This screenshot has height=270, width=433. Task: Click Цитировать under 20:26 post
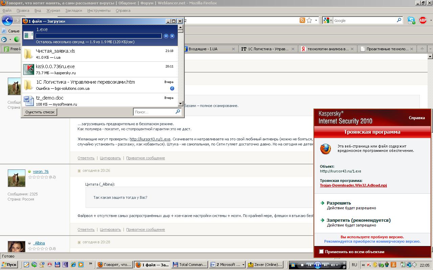(x=110, y=230)
